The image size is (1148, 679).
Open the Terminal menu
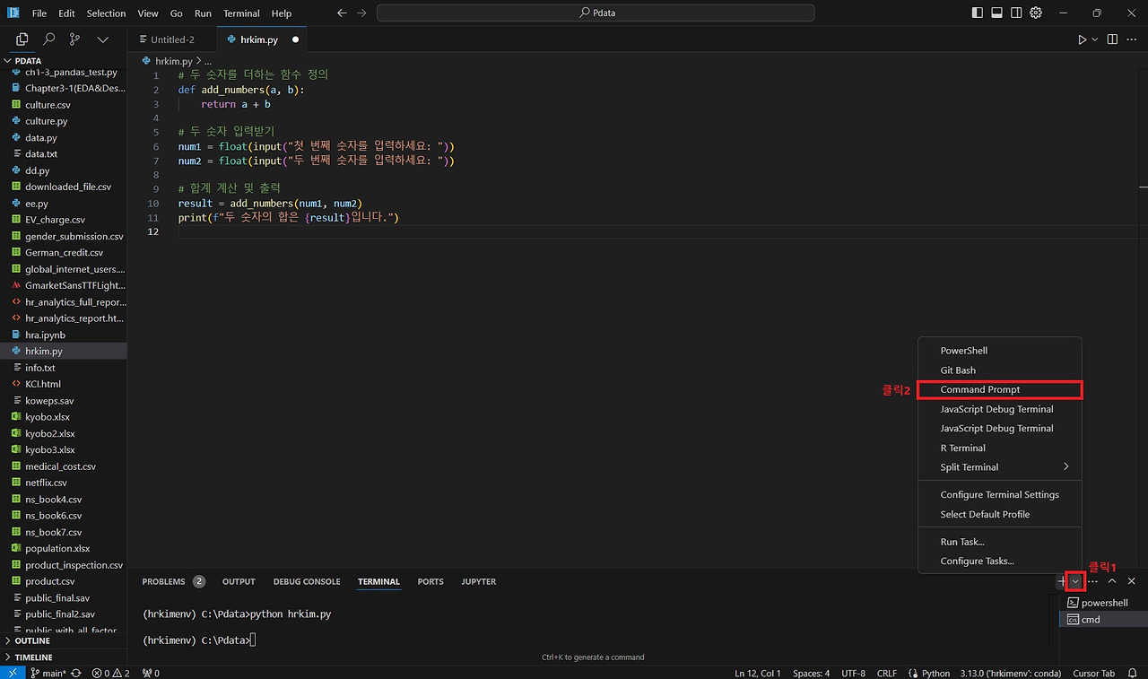[241, 13]
